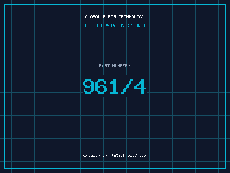The image size is (230, 173).
Task: Click the digit 9 in part number
Action: pyautogui.click(x=89, y=86)
